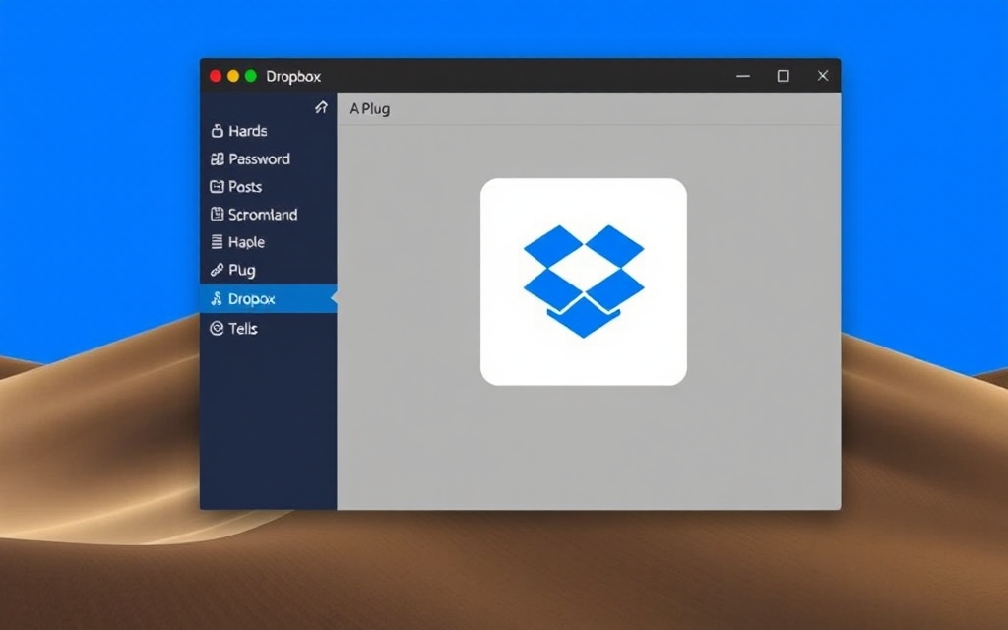Click the large Dropbox logo tile

pos(584,282)
